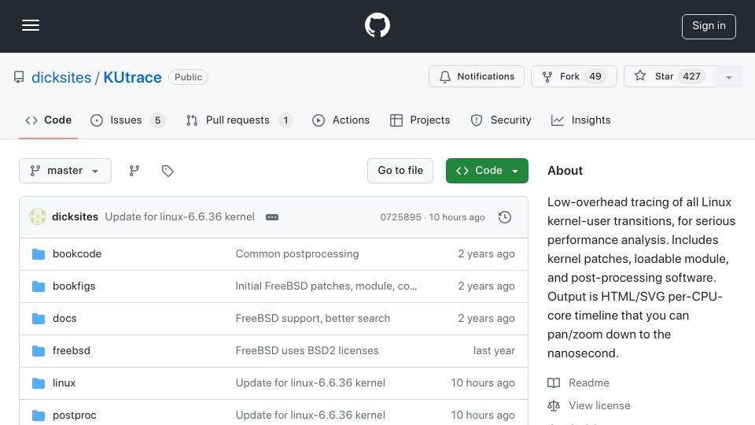Screen dimensions: 755x425
Task: Expand the master branch selector
Action: pos(65,171)
